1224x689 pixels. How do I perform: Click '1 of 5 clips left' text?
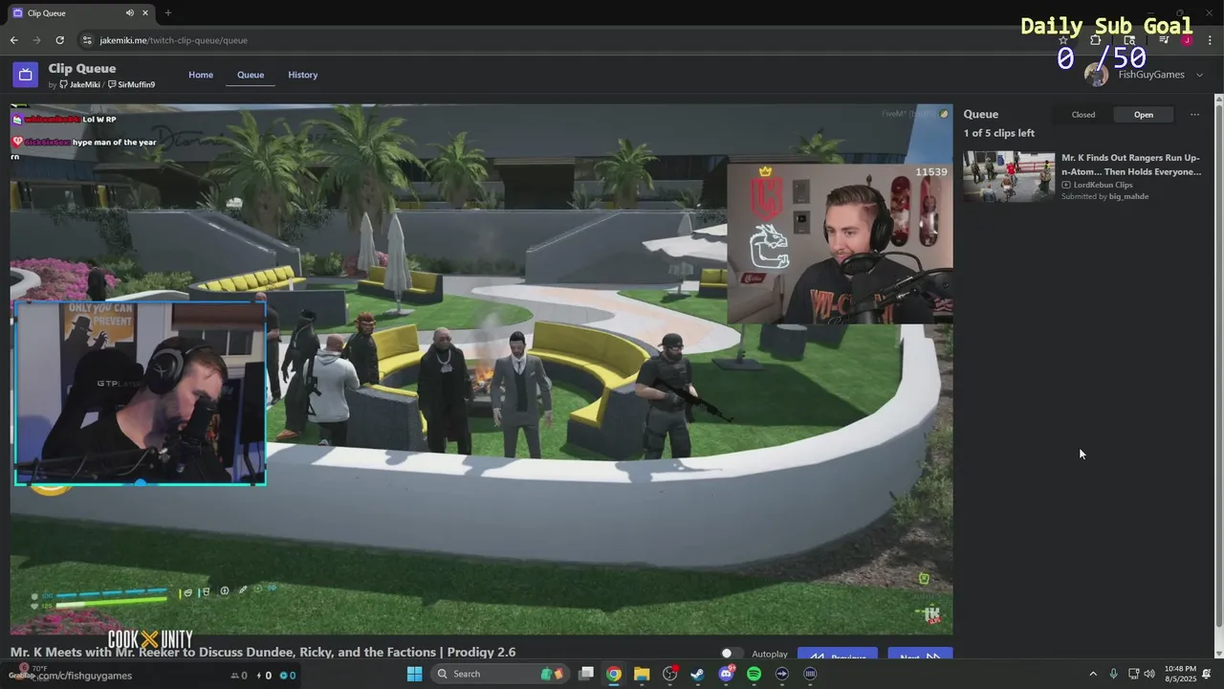click(x=999, y=133)
